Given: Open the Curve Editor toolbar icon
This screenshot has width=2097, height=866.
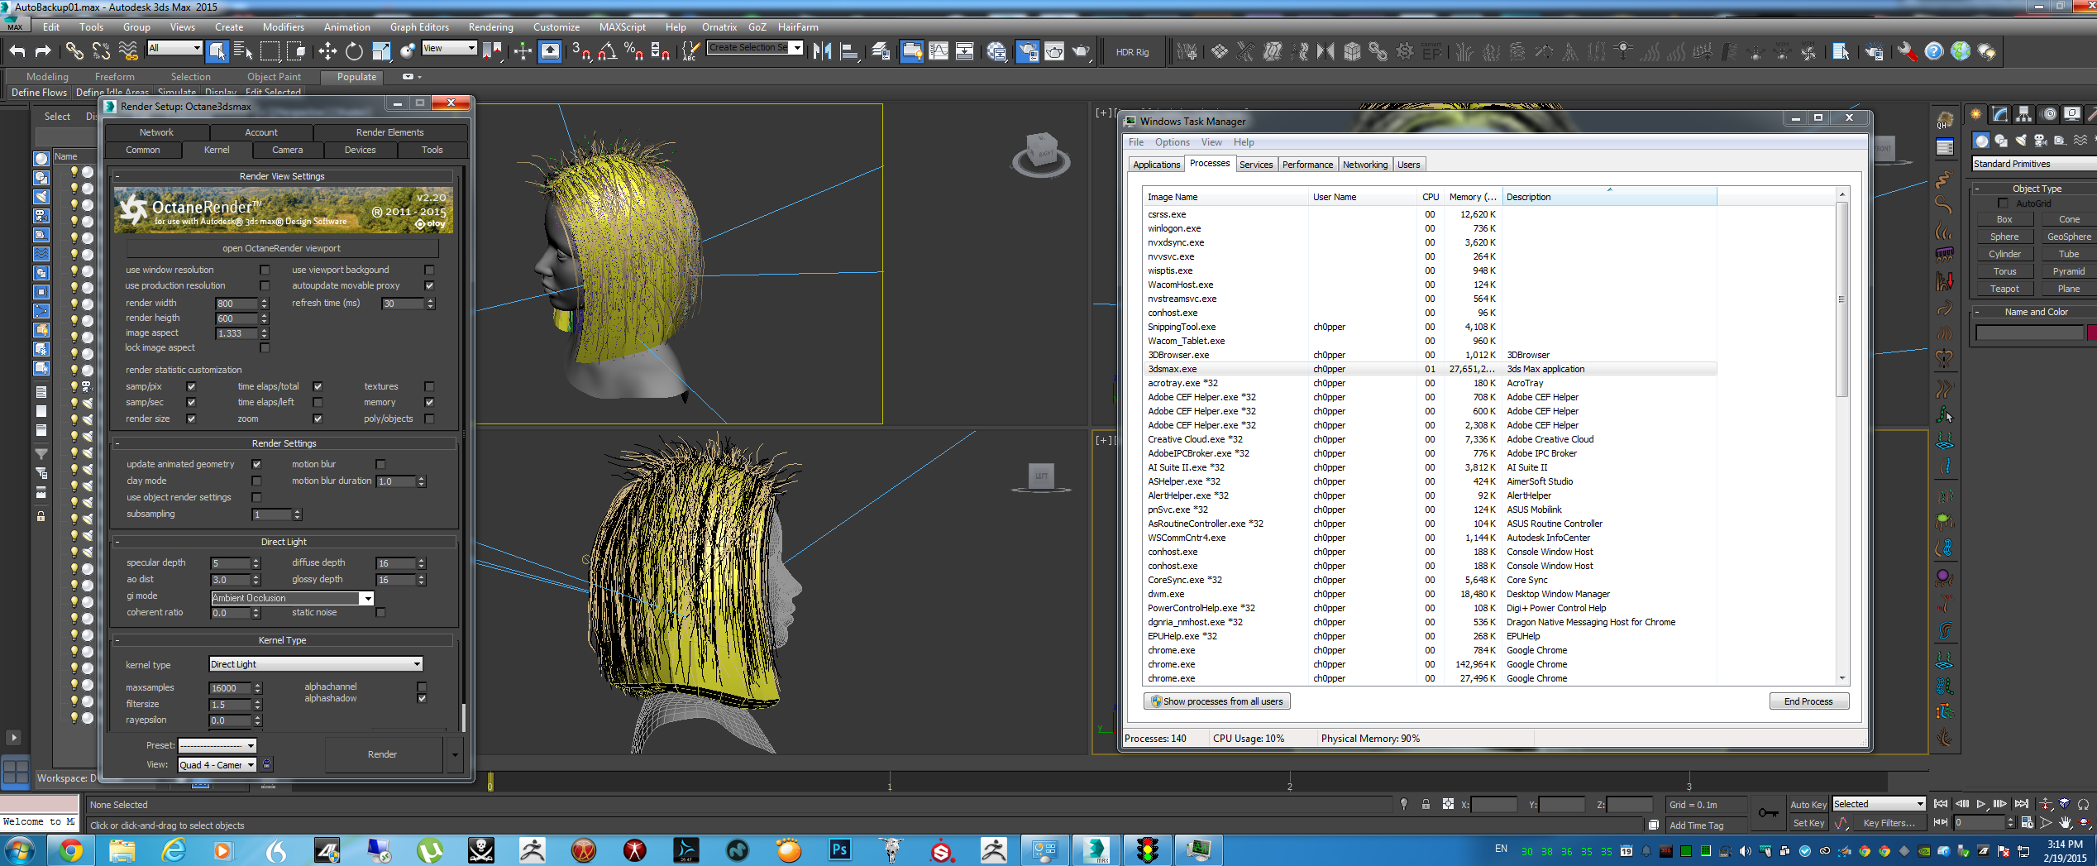Looking at the screenshot, I should [x=939, y=51].
